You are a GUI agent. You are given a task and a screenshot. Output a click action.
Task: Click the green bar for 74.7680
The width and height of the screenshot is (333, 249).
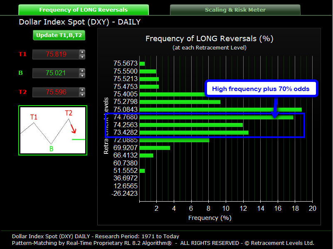pyautogui.click(x=216, y=117)
